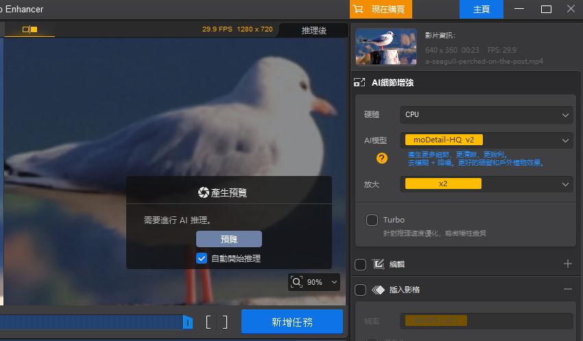This screenshot has width=583, height=341.
Task: Click the 新增任務 button
Action: [x=292, y=322]
